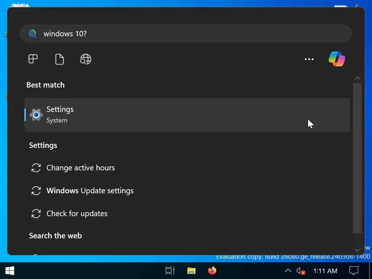Image resolution: width=372 pixels, height=279 pixels.
Task: Click sync icon beside Windows Update settings
Action: (x=36, y=191)
